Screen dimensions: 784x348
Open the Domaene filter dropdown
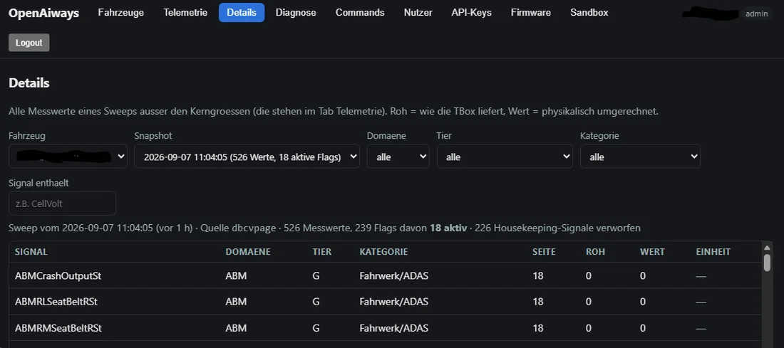tap(398, 157)
